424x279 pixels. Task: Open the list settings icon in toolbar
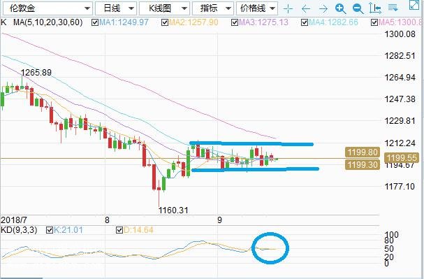coord(393,8)
